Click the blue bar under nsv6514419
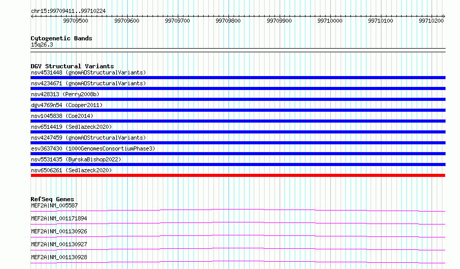This screenshot has height=269, width=460. 238,132
